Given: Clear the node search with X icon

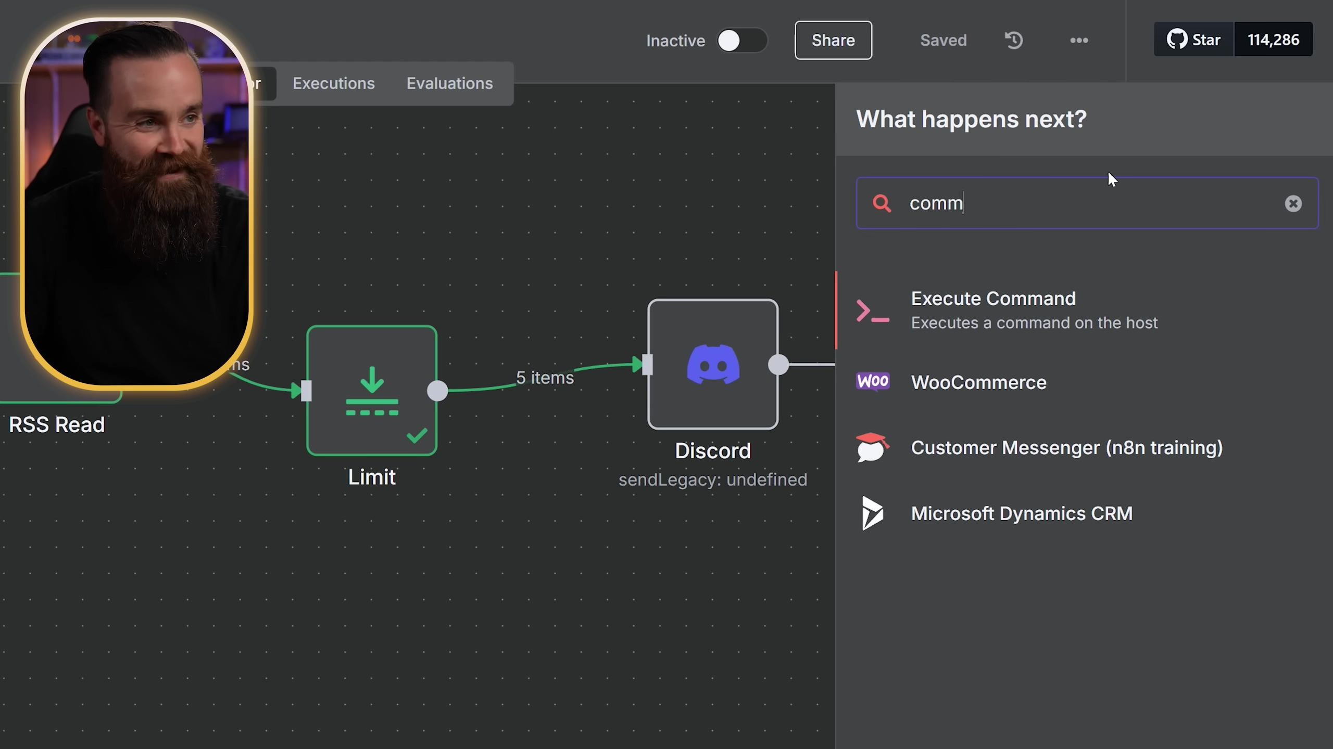Looking at the screenshot, I should point(1293,203).
